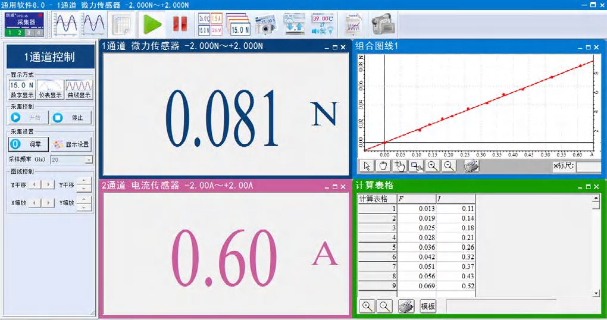Click the green play button in the toolbar
The width and height of the screenshot is (607, 320).
pyautogui.click(x=152, y=24)
